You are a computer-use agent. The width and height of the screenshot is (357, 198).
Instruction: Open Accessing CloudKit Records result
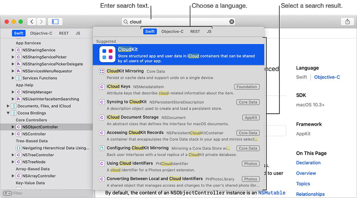tap(178, 136)
